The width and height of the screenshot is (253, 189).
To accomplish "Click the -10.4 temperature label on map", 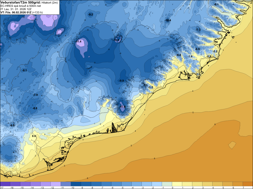I will coord(168,20).
